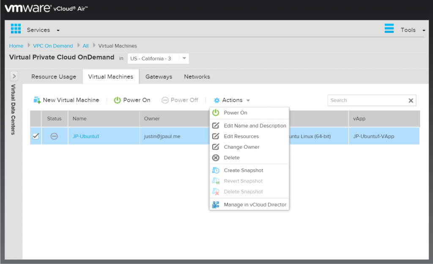
Task: Click the Virtual Machines breadcrumb text
Action: click(118, 46)
